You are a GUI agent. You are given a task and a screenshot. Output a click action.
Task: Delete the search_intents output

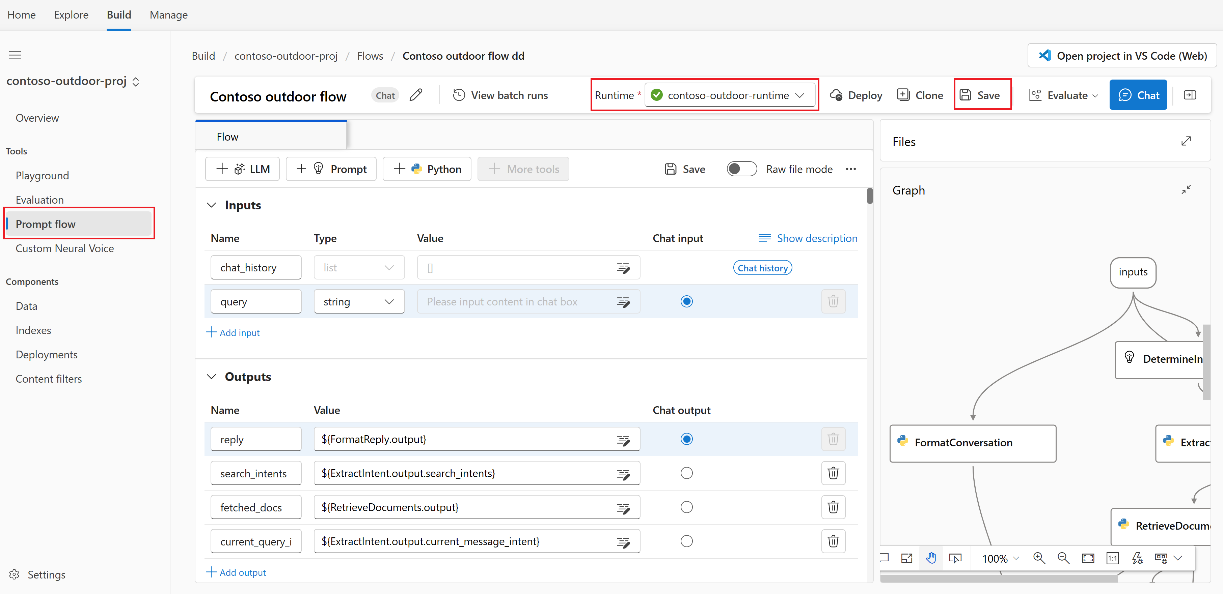point(833,473)
